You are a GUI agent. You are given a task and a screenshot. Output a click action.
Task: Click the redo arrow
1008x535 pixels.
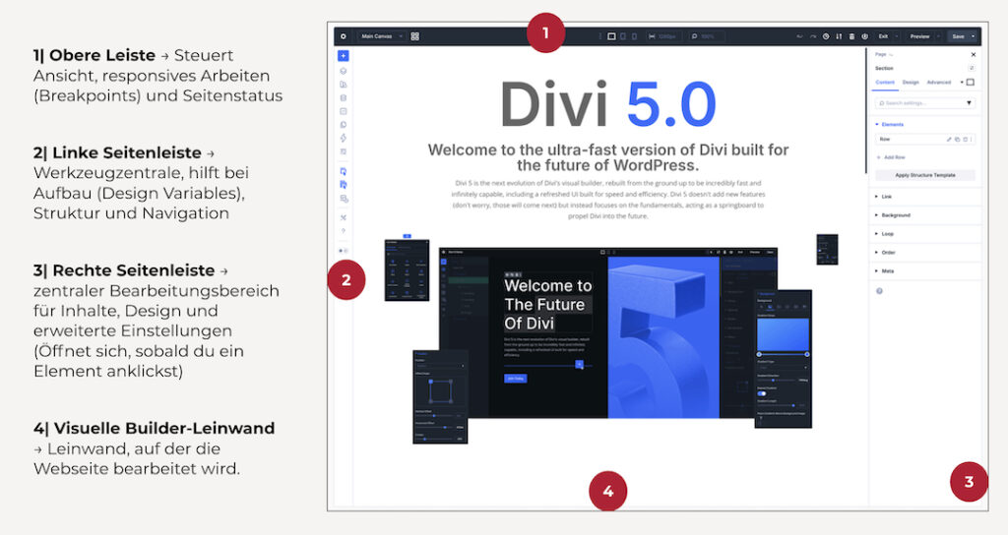click(x=813, y=36)
